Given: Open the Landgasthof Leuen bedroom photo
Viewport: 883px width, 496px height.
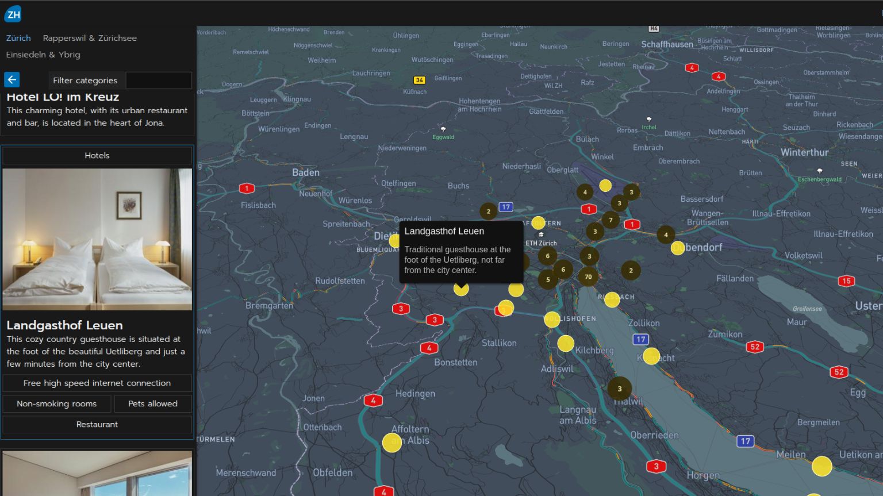Looking at the screenshot, I should [x=97, y=239].
